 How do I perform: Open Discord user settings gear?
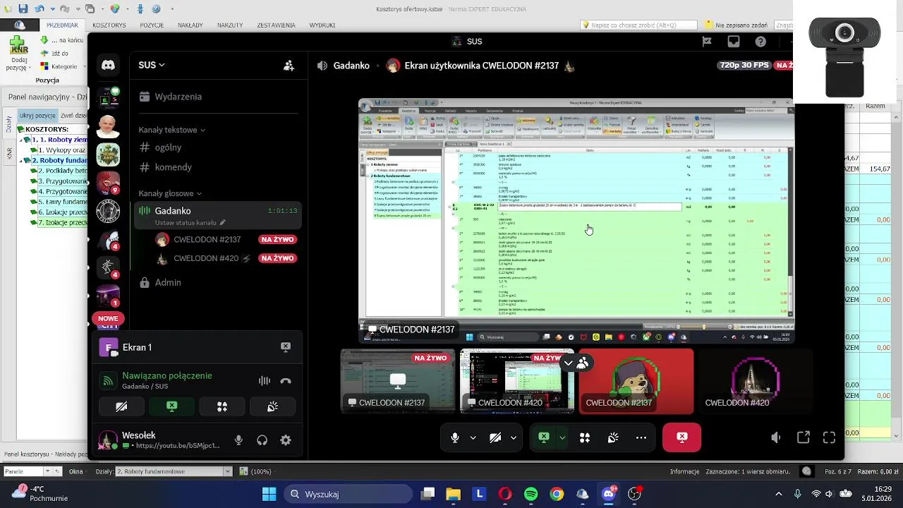click(x=286, y=440)
